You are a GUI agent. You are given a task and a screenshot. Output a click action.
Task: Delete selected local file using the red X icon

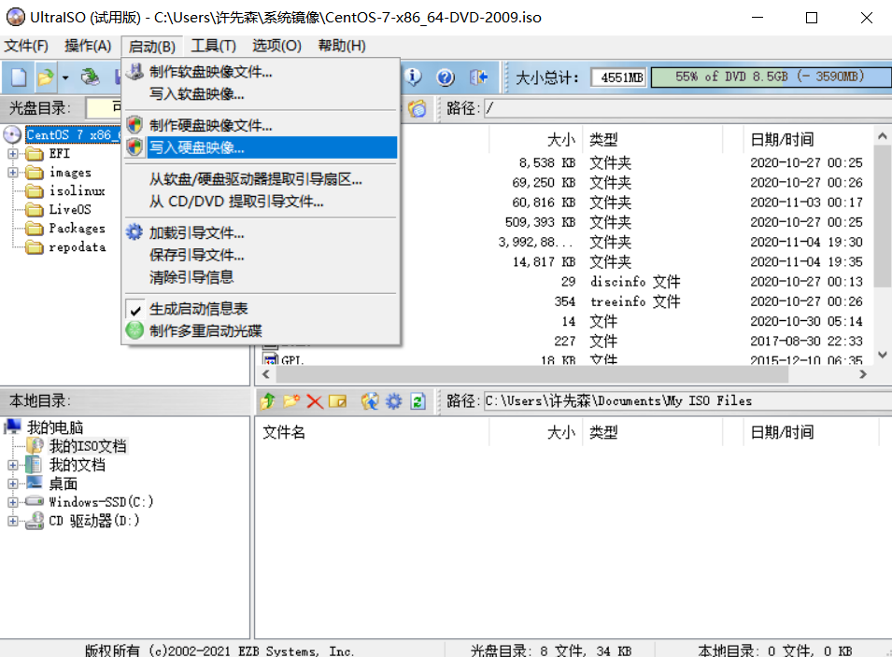[x=315, y=401]
